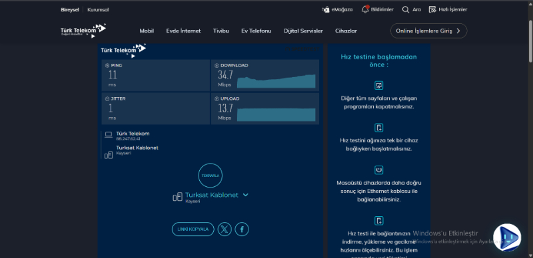Click the LİNKİ KOPYALA button
The width and height of the screenshot is (533, 258).
point(193,229)
